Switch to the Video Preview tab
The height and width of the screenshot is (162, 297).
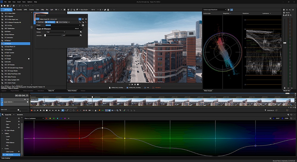point(72,91)
